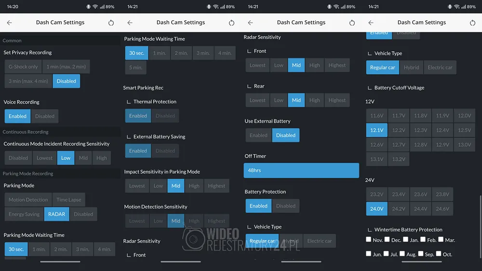The height and width of the screenshot is (271, 482).
Task: Go back from the screen showing Off Timer
Action: tap(250, 23)
